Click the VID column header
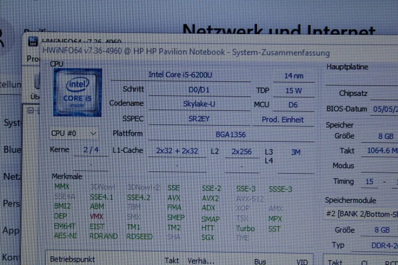The height and width of the screenshot is (265, 398). [x=302, y=262]
